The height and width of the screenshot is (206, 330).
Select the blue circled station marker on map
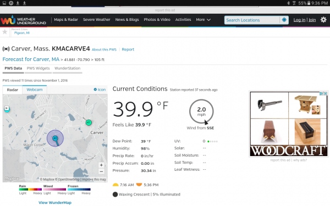click(55, 138)
